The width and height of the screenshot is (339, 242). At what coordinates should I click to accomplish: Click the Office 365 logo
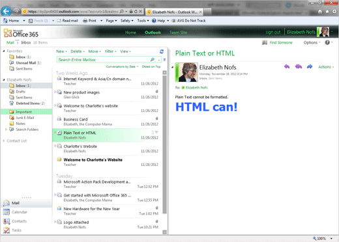point(21,33)
